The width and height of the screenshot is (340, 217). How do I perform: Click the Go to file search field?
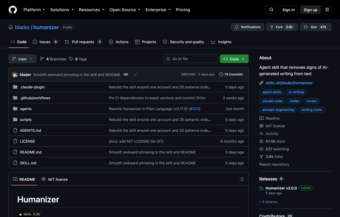click(191, 59)
